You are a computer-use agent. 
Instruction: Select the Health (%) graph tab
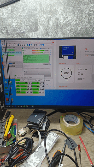click(x=26, y=70)
